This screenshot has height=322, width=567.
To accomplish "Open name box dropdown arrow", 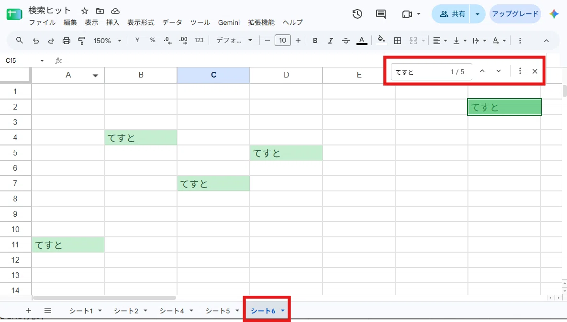I will (x=42, y=60).
